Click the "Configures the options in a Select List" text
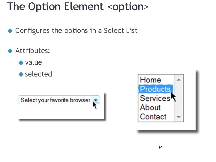Viewport: 216px width, 162px height. click(x=76, y=31)
